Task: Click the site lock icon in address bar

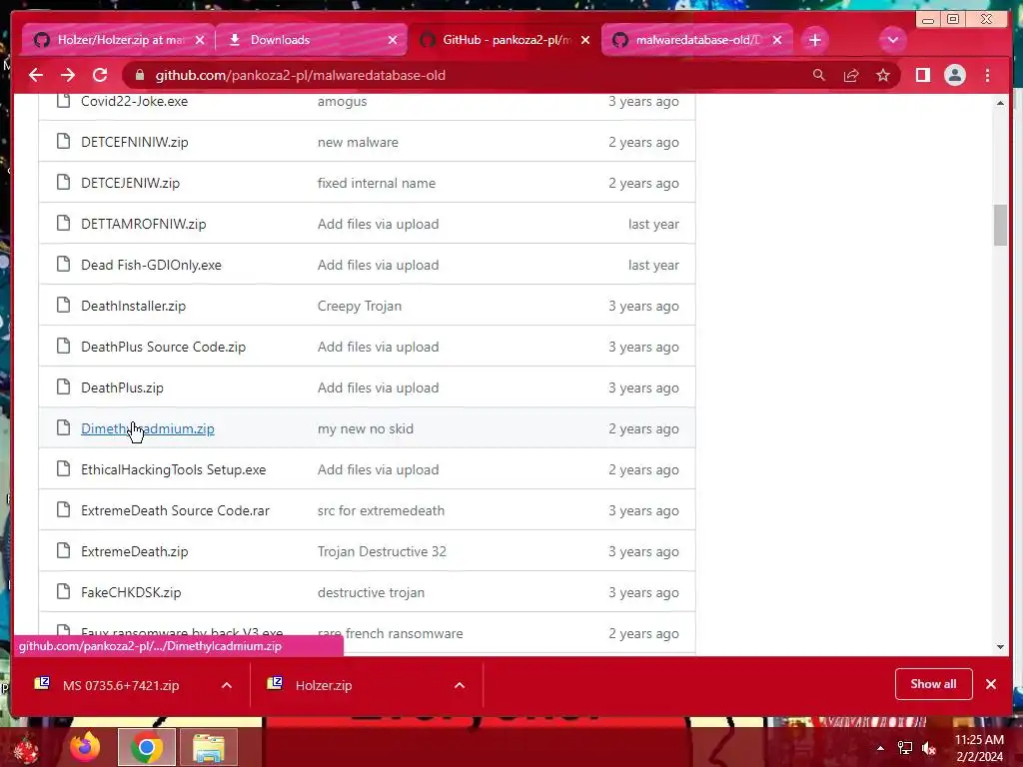Action: tap(139, 75)
